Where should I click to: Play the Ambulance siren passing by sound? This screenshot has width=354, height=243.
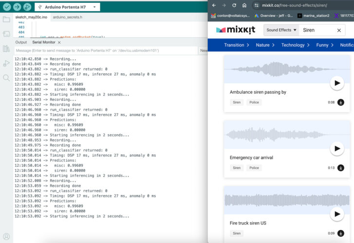pyautogui.click(x=336, y=83)
